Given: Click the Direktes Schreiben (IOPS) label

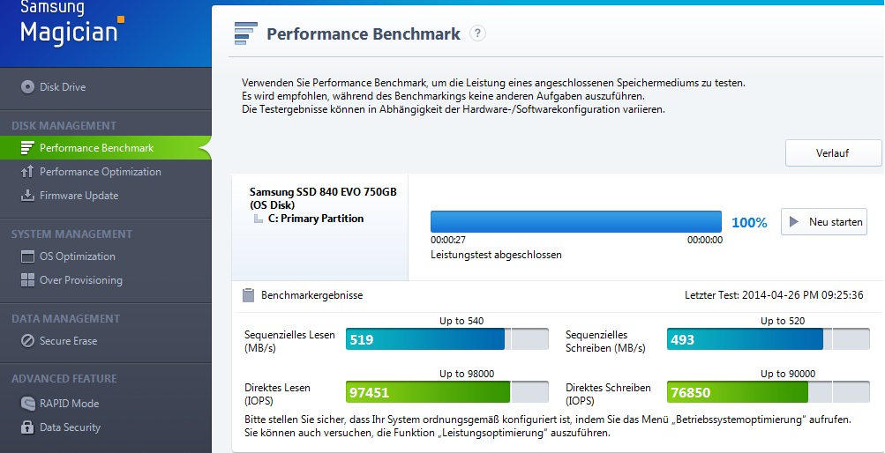Looking at the screenshot, I should point(608,395).
